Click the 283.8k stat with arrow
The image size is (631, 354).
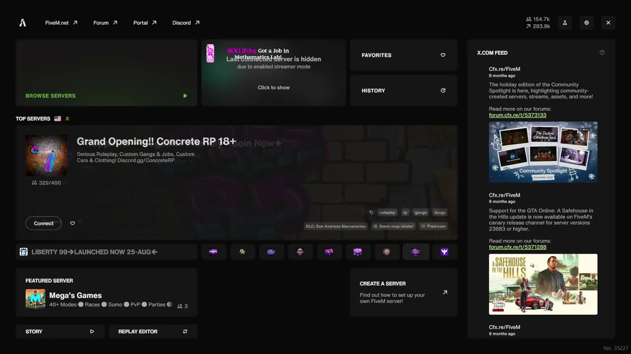[x=538, y=26]
